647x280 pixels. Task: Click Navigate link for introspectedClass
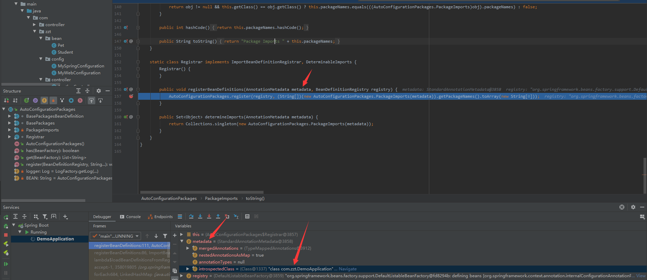347,269
